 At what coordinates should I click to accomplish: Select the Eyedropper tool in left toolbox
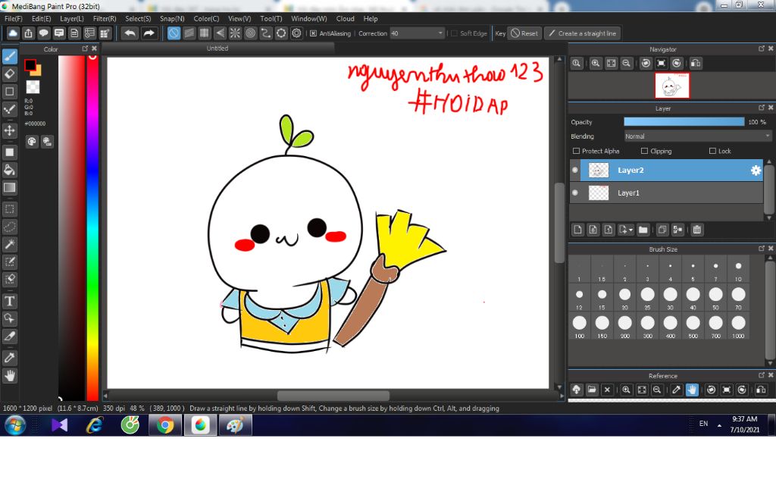10,358
